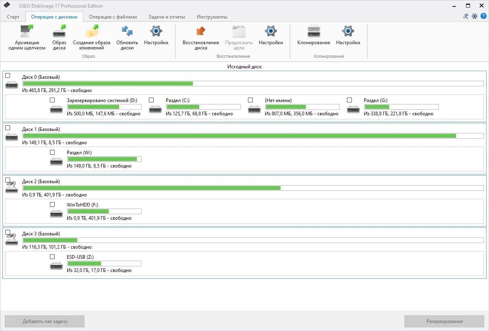Click the 'Исходный диск' header label

pyautogui.click(x=245, y=67)
